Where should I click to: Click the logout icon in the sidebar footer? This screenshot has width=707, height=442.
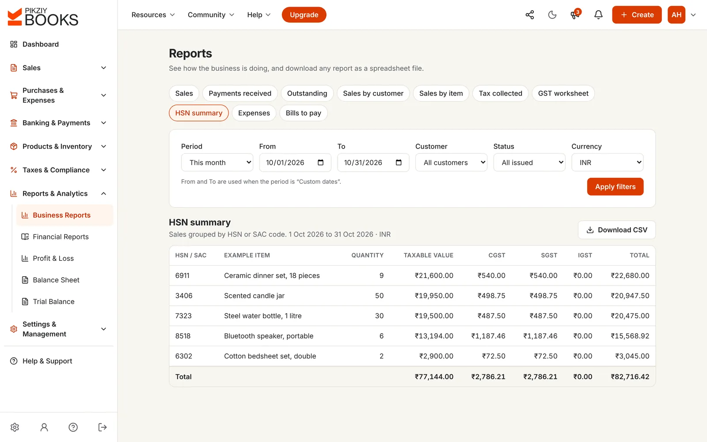[103, 427]
